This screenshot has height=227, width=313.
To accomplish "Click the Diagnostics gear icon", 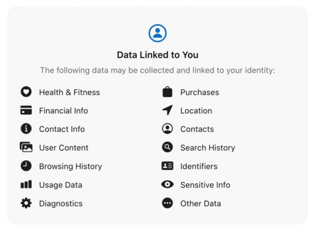I will coord(26,203).
